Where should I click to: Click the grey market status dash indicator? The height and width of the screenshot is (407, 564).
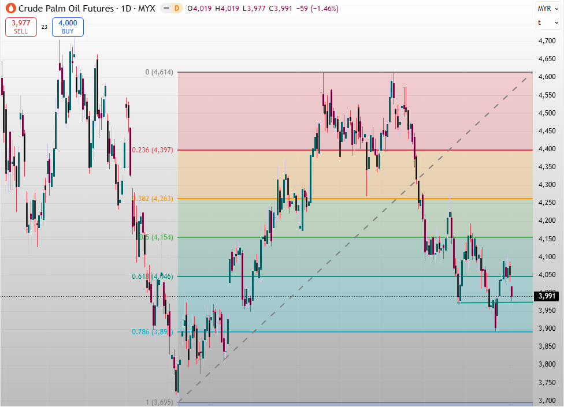click(x=166, y=9)
